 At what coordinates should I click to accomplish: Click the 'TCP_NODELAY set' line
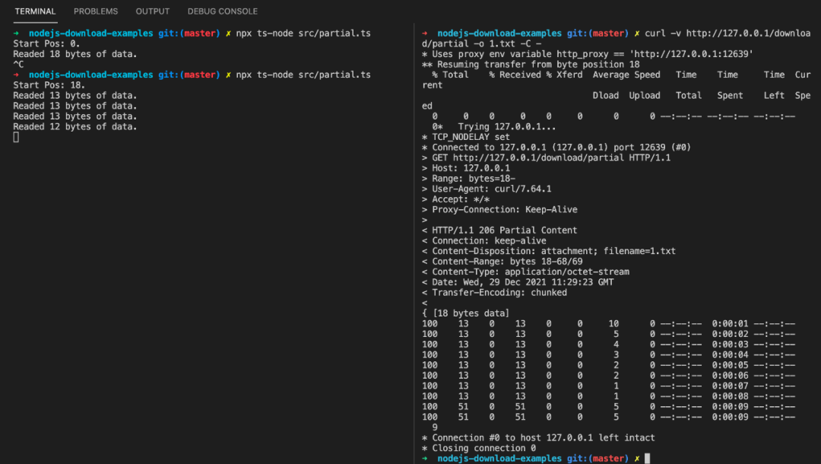pos(466,137)
